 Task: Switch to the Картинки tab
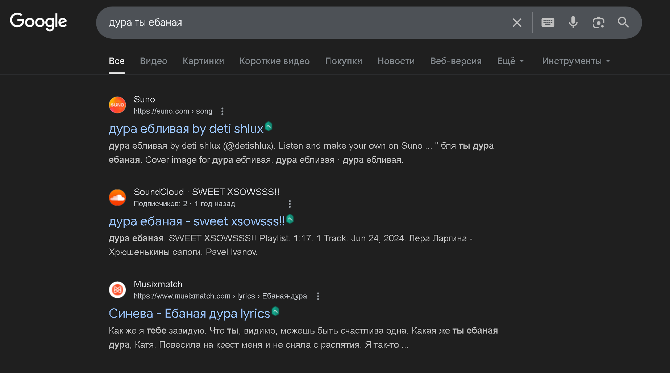(203, 61)
